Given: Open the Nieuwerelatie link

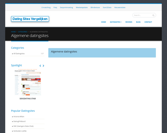Looking at the screenshot, I should pos(120,7).
